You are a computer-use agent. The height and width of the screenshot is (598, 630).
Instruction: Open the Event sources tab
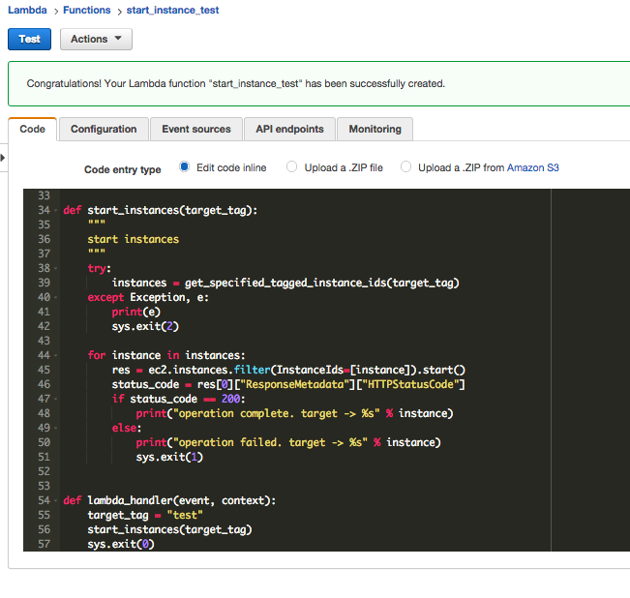click(x=196, y=129)
